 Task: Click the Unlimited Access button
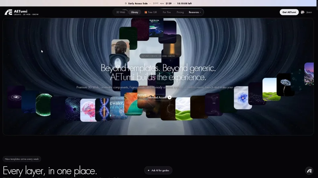[x=159, y=98]
